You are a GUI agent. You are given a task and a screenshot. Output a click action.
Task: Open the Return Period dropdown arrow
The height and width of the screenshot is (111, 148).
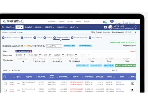coord(135,32)
